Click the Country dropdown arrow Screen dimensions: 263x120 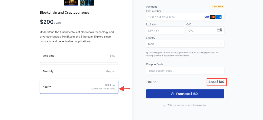pos(221,44)
